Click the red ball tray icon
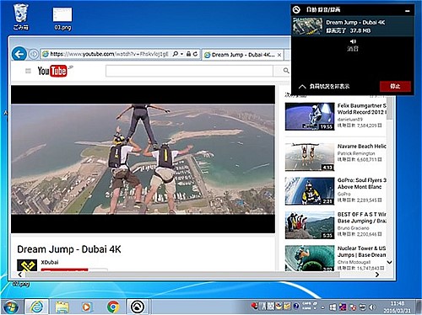Viewport: 422px width, 315px height. click(254, 306)
